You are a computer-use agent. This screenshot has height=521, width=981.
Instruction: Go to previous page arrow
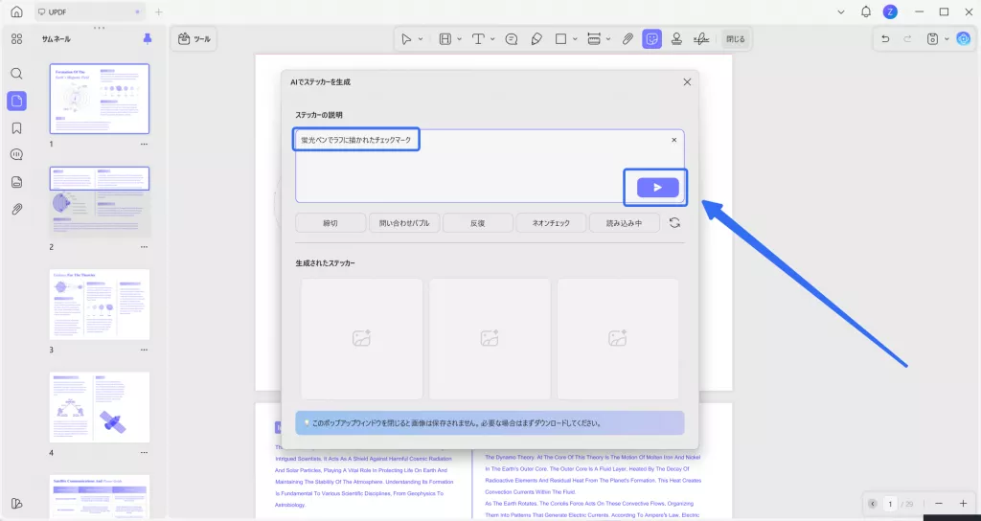click(x=873, y=504)
